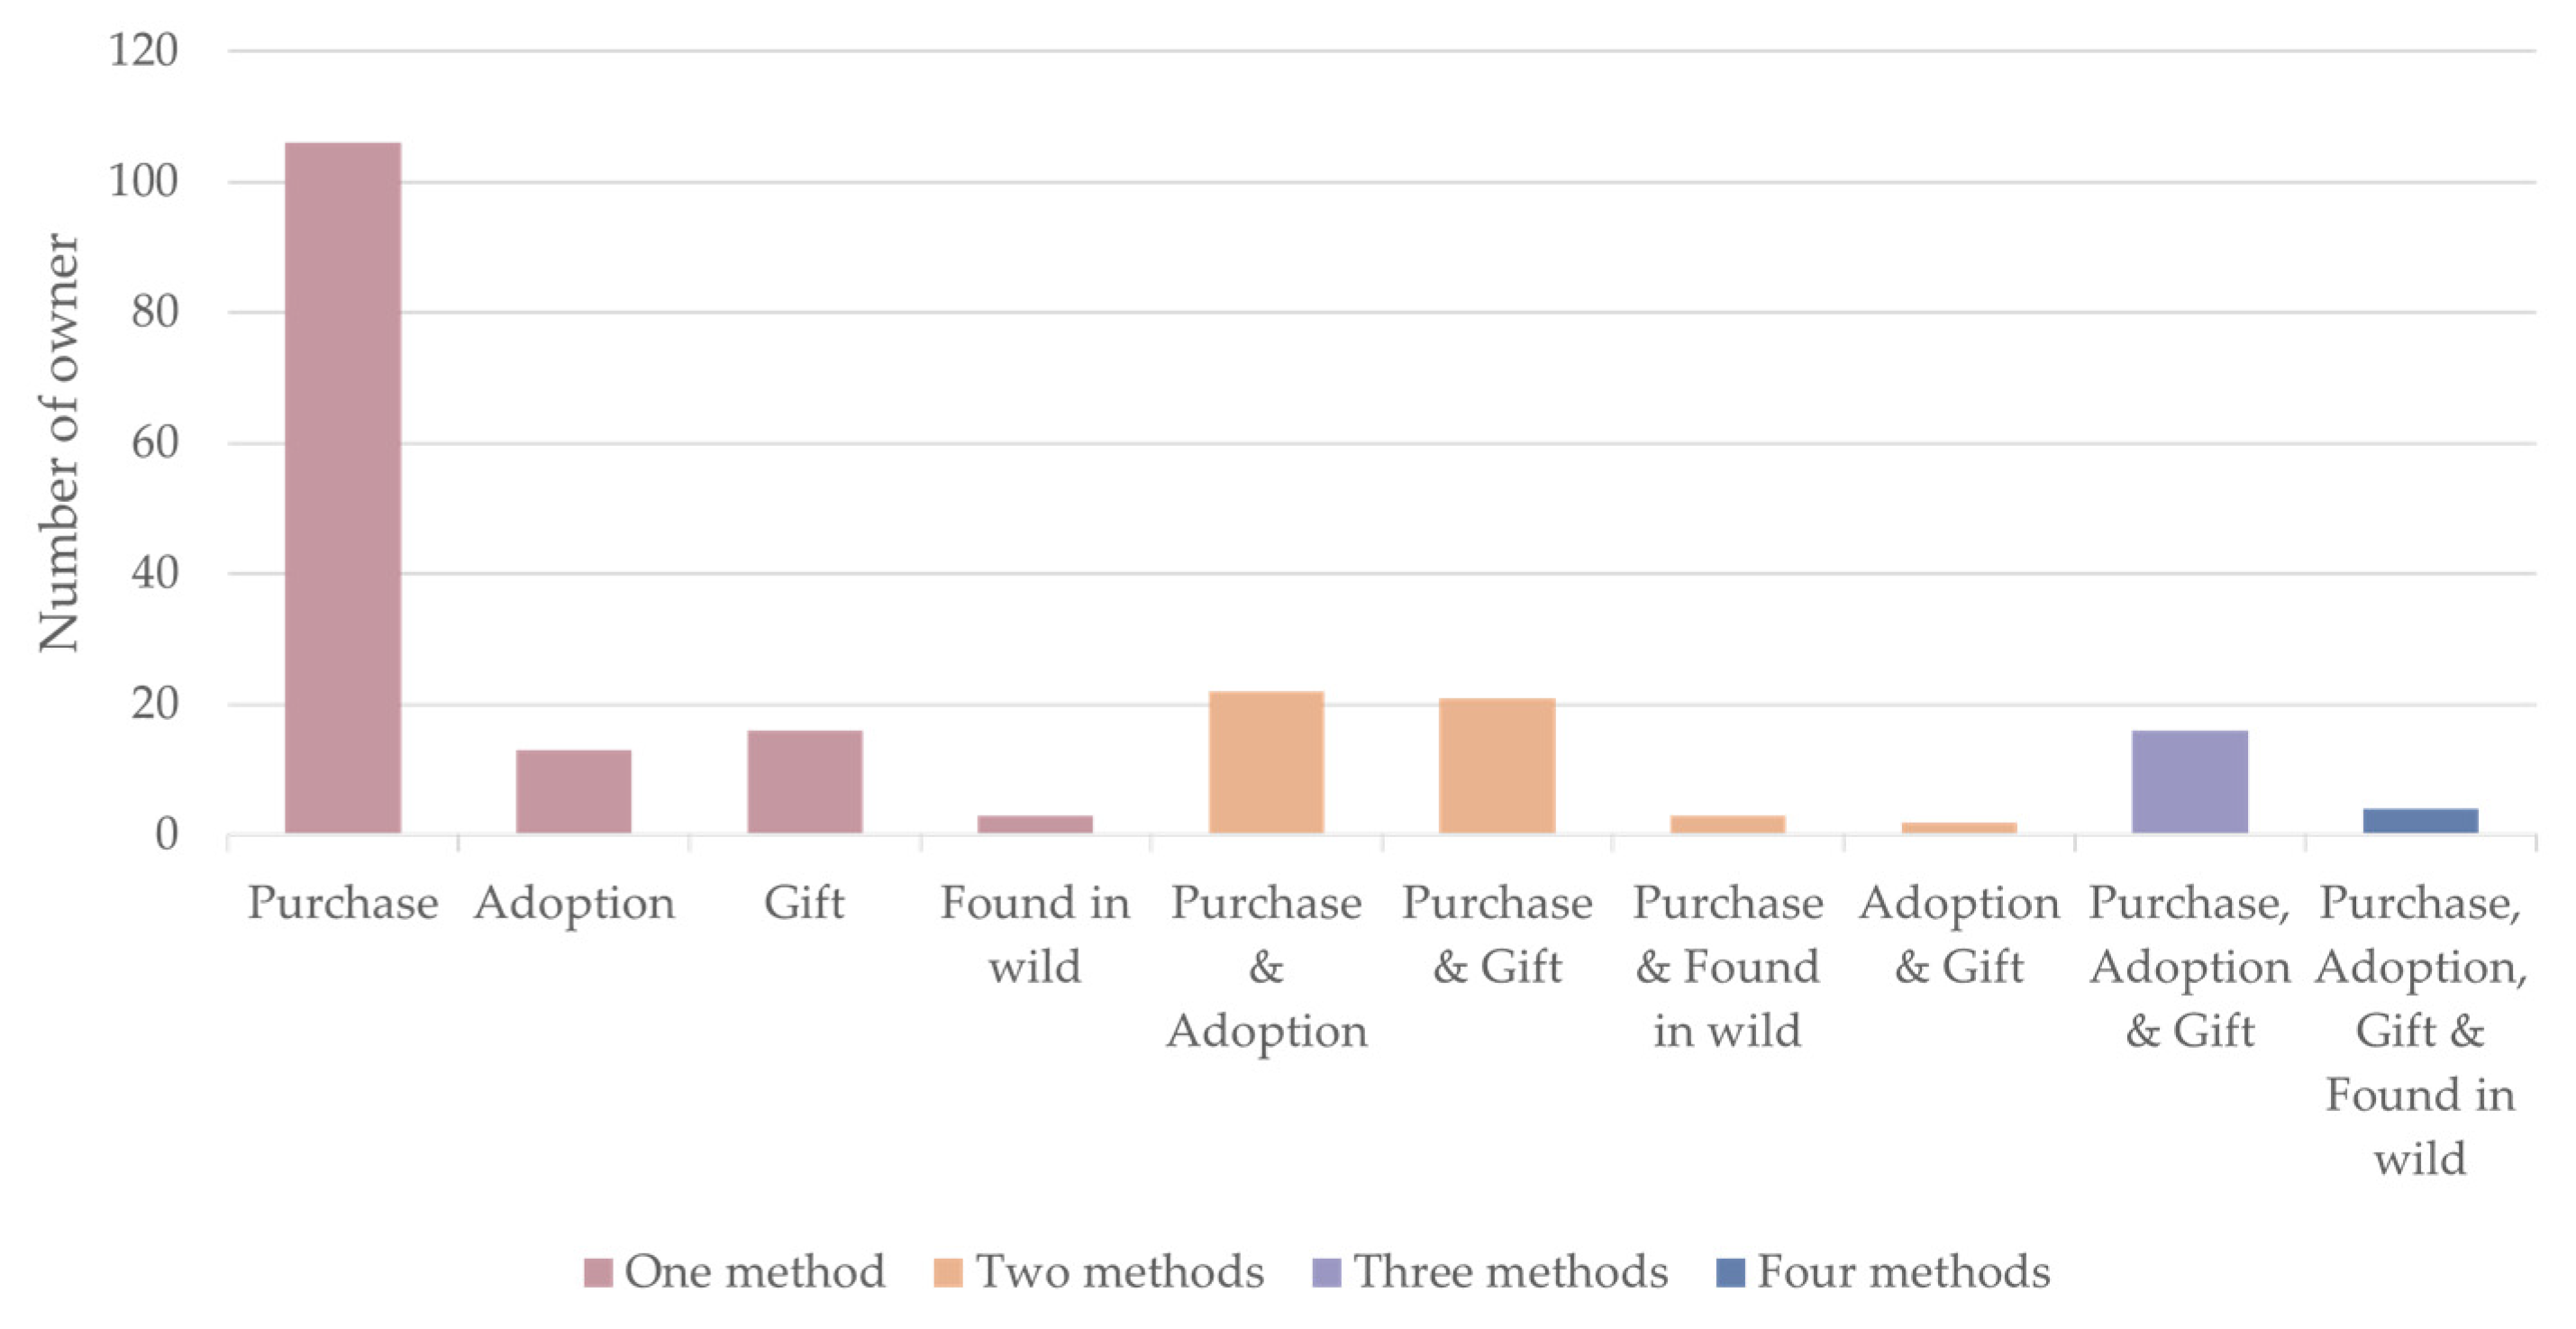Screen dimensions: 2576x1329
Task: Click the Four methods legend color swatch
Action: (1730, 1273)
